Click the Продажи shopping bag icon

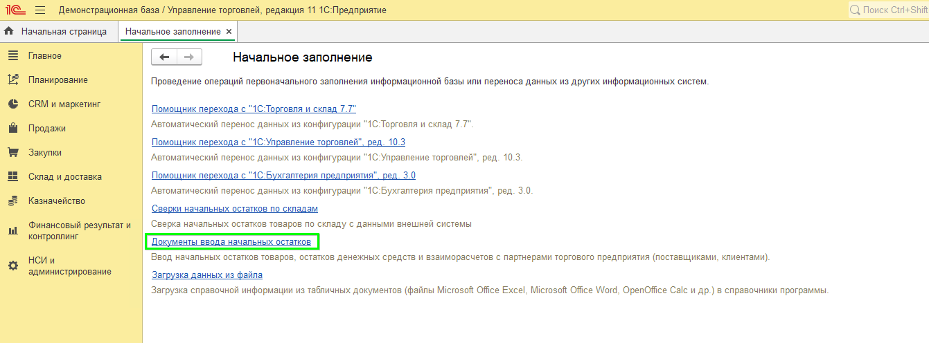[13, 129]
